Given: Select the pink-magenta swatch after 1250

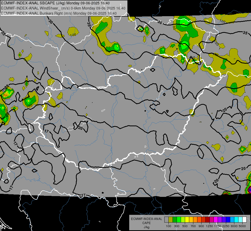Looking at the screenshot, I should pos(212,220).
